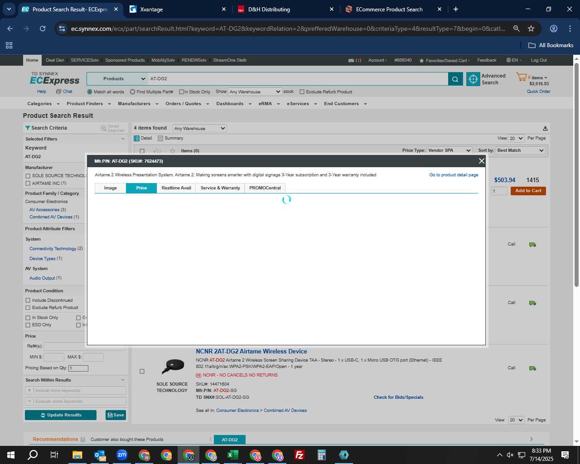
Task: Select Match all words radio button
Action: (90, 92)
